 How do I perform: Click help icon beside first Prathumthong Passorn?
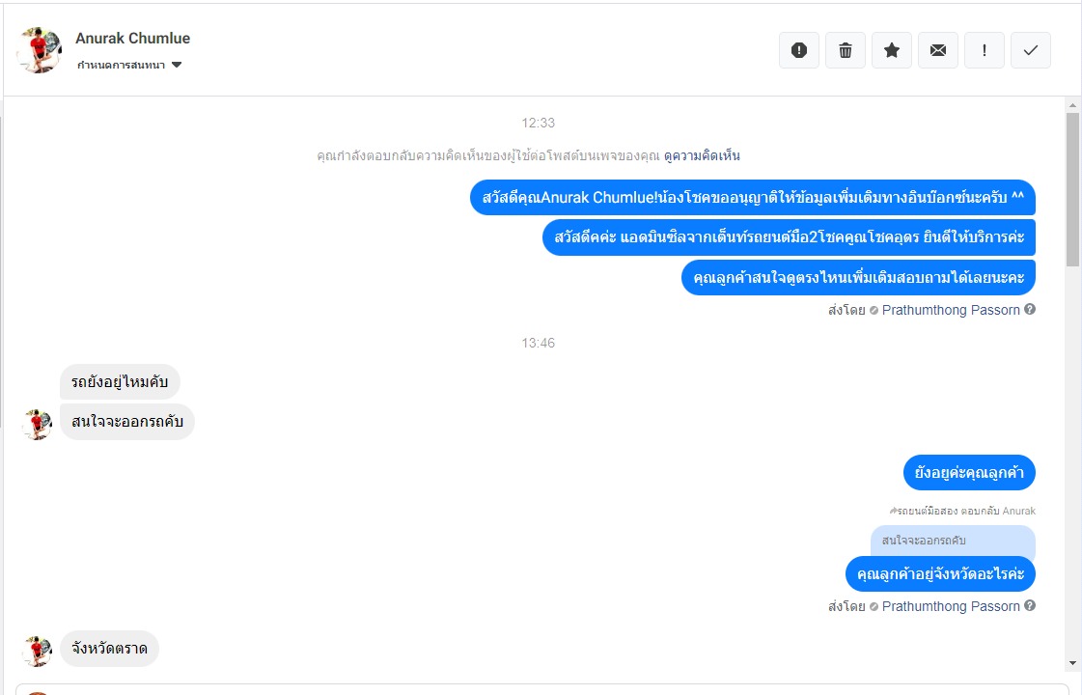[x=1030, y=309]
